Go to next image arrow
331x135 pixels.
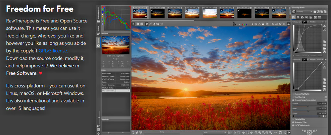pyautogui.click(x=251, y=133)
